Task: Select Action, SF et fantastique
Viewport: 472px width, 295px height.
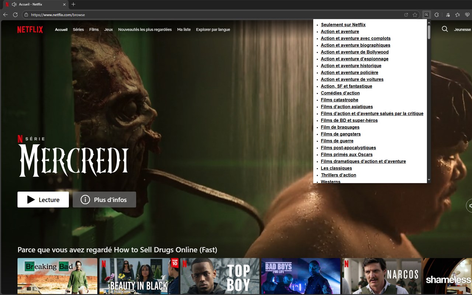Action: 346,86
